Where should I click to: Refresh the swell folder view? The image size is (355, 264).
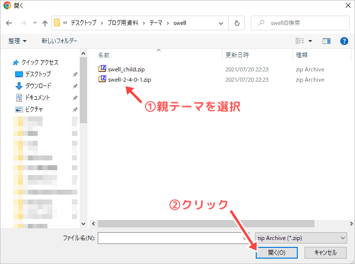[x=237, y=23]
